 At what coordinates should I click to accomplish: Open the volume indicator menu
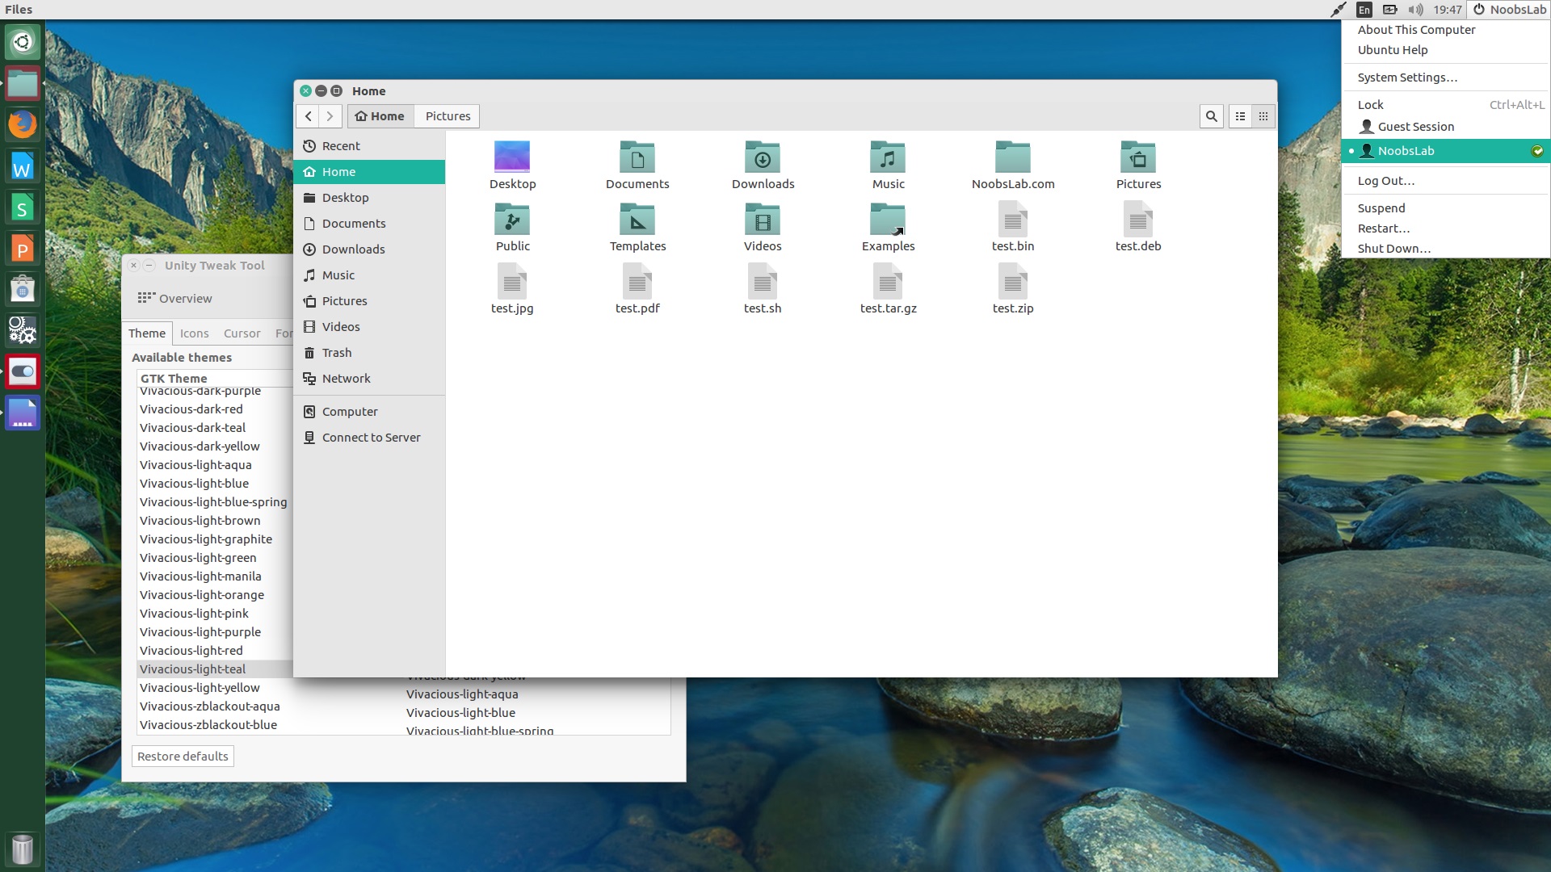[1416, 10]
